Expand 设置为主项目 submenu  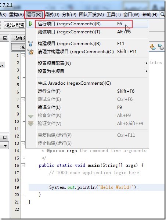87,71
